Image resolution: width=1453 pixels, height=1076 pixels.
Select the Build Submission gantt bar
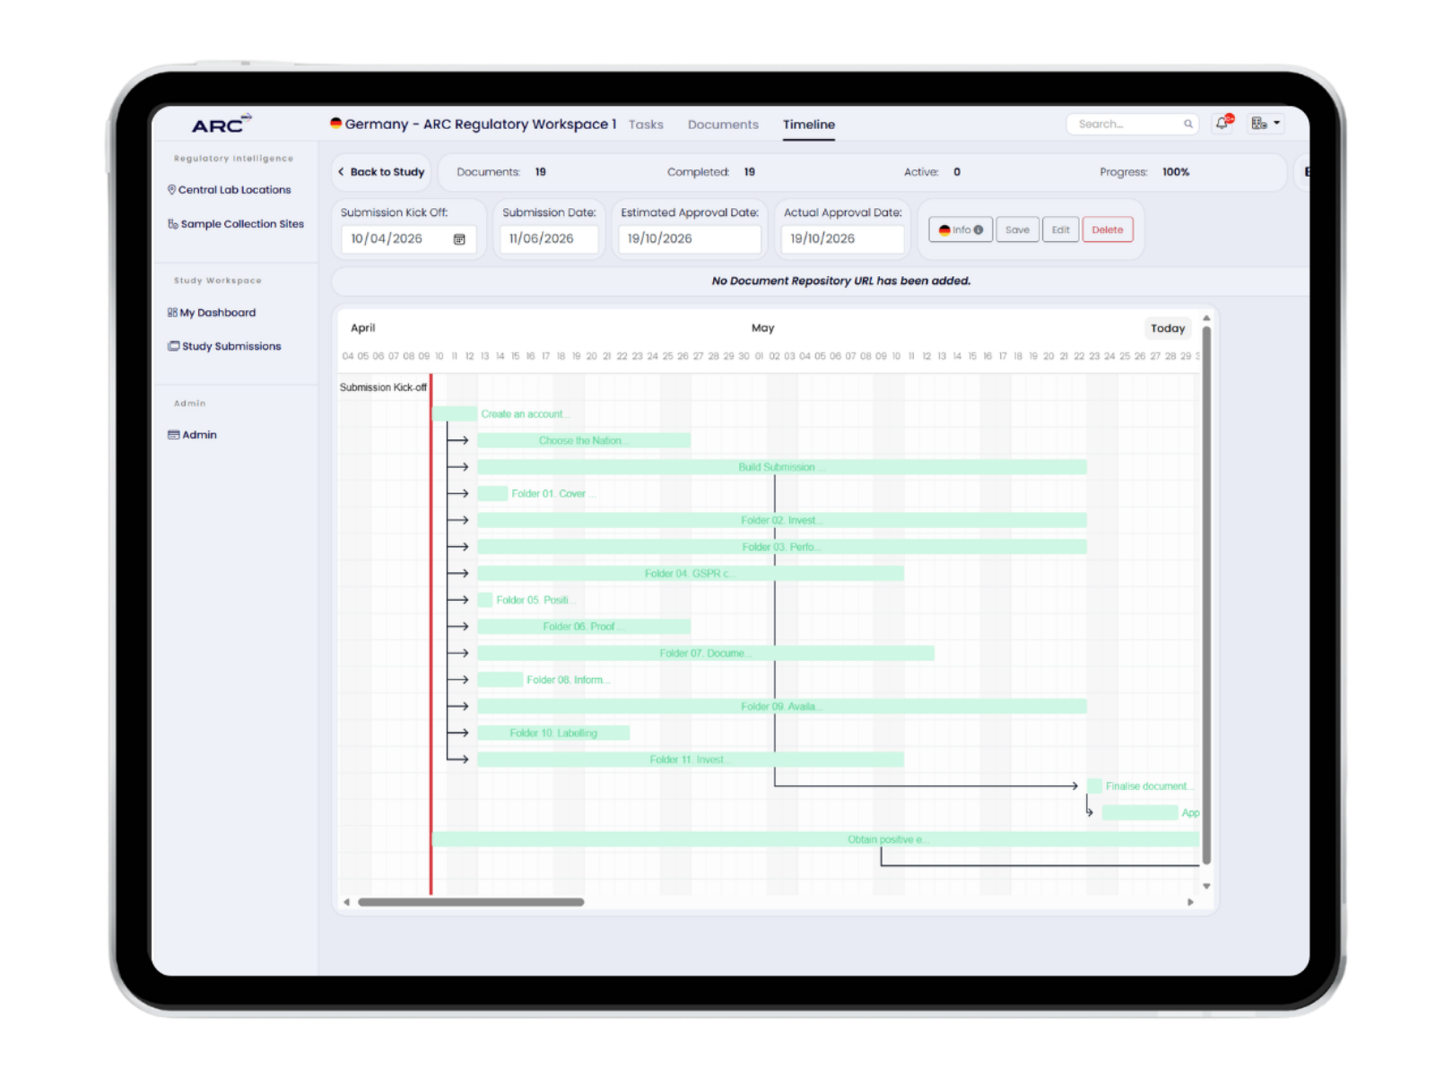tap(781, 467)
